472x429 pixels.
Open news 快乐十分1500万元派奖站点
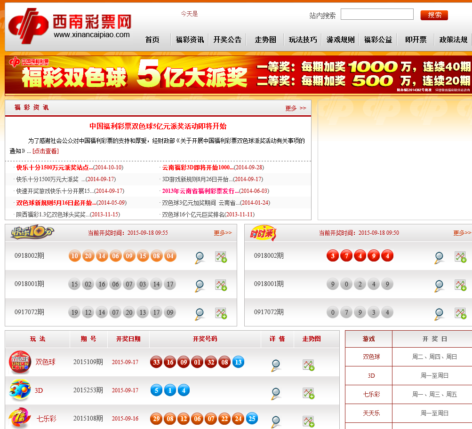pos(55,167)
